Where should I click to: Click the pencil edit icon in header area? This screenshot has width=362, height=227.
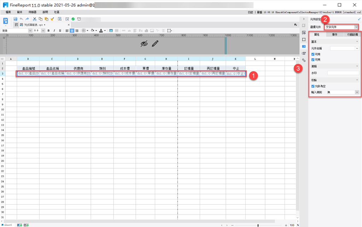pyautogui.click(x=155, y=43)
